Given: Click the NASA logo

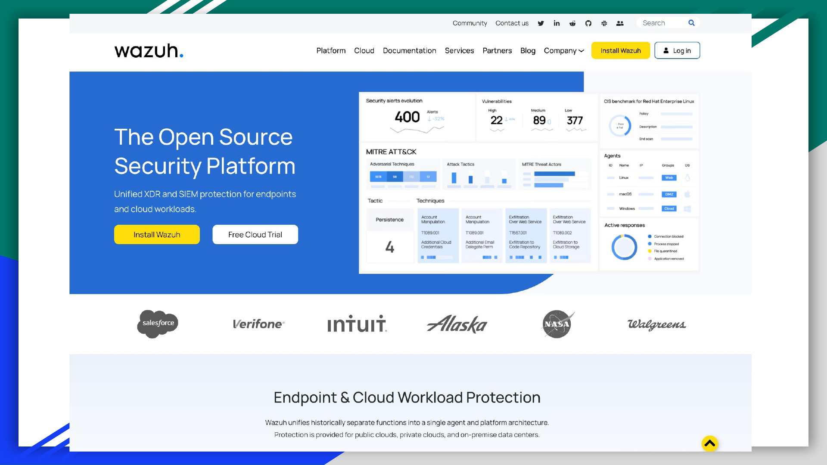Looking at the screenshot, I should (557, 324).
